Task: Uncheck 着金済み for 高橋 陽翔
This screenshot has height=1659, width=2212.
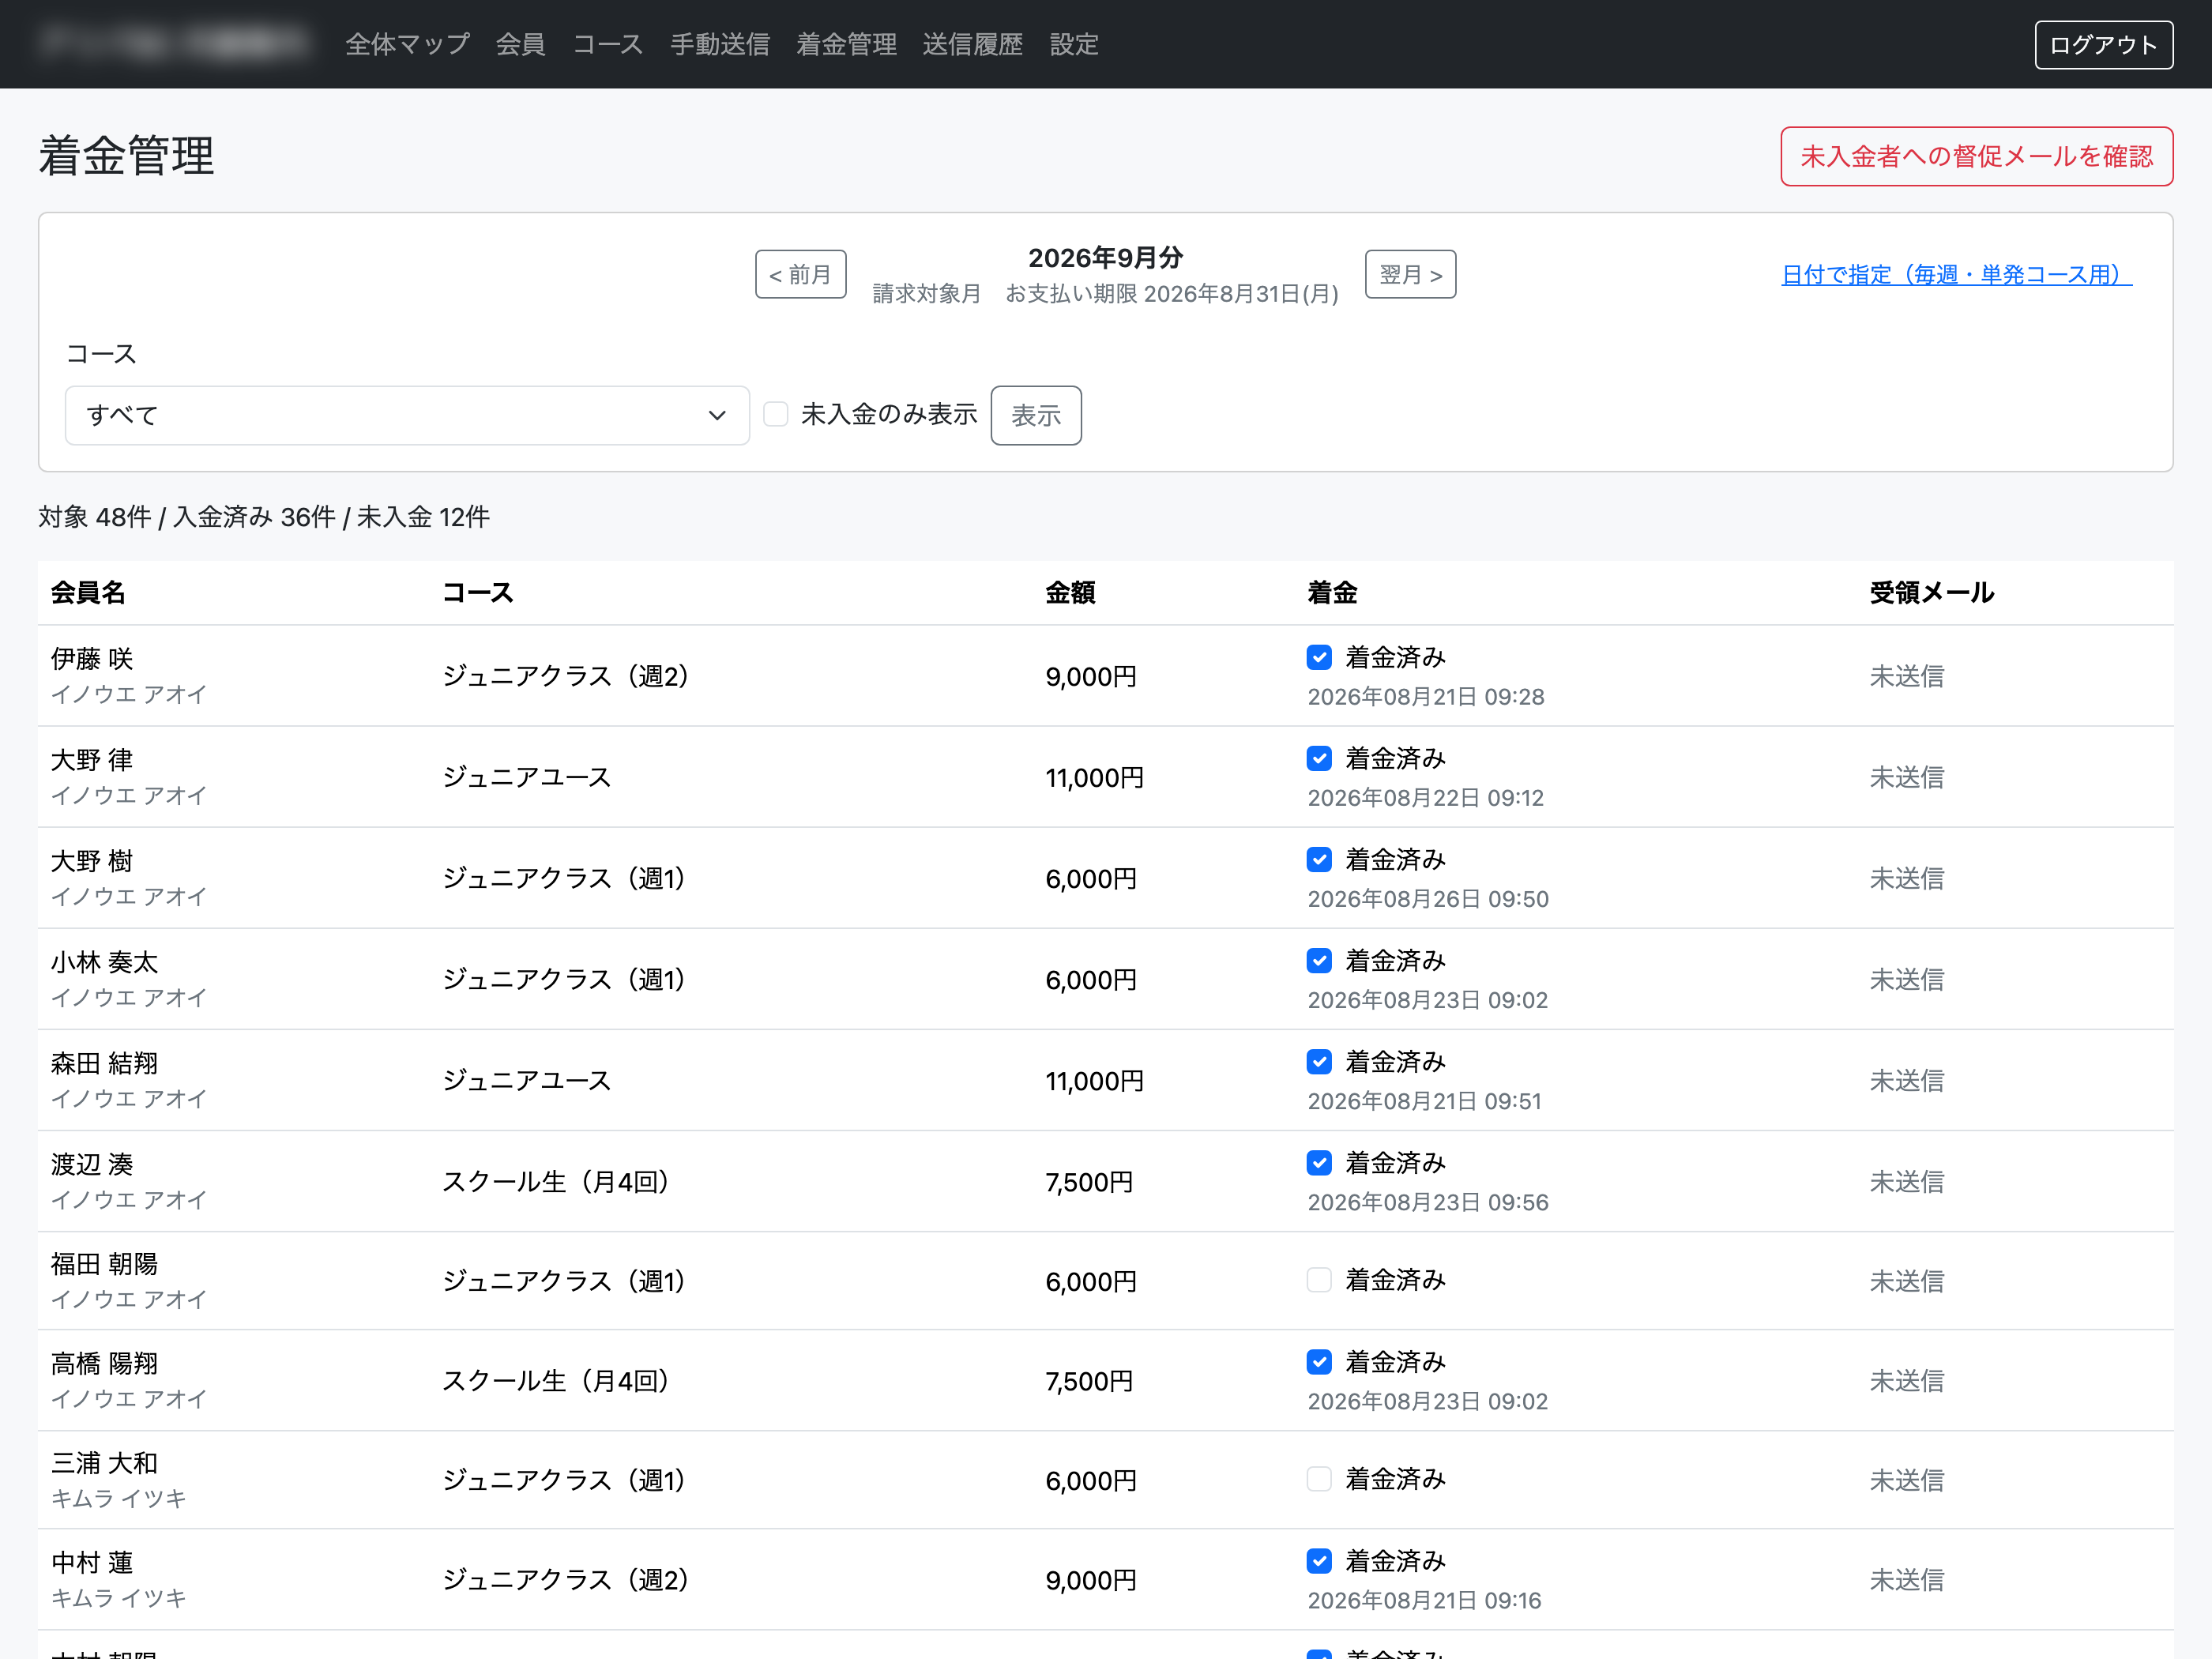Action: (1319, 1361)
